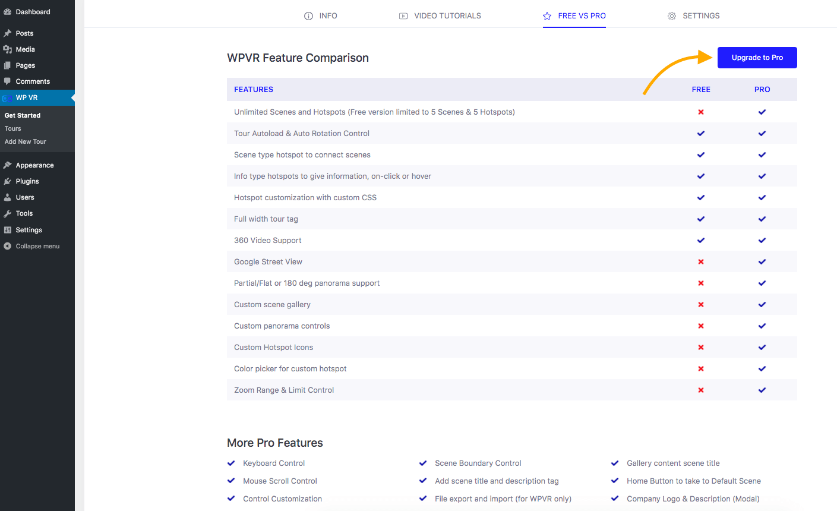Image resolution: width=837 pixels, height=511 pixels.
Task: Click the Users person icon
Action: point(8,197)
